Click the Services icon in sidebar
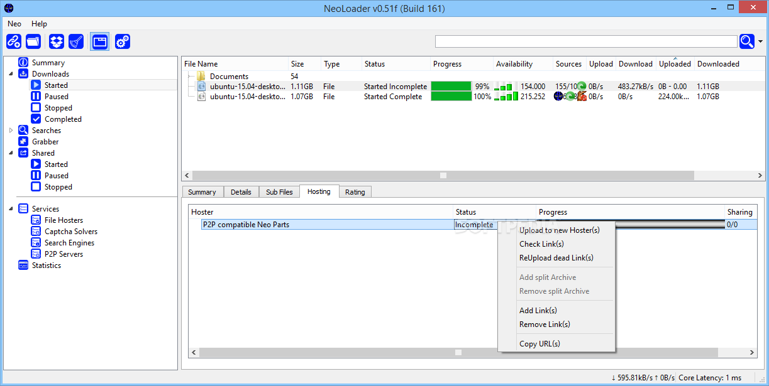This screenshot has height=386, width=769. tap(23, 209)
